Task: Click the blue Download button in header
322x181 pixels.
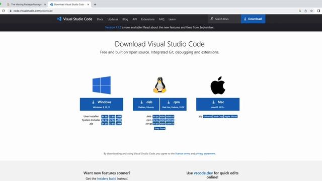Action: click(253, 19)
